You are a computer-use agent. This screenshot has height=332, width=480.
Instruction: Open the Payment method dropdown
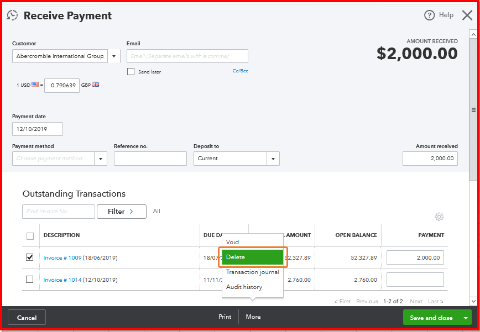click(x=100, y=158)
